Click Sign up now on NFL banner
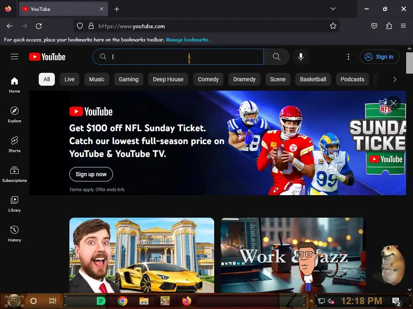This screenshot has height=309, width=413. coord(91,174)
